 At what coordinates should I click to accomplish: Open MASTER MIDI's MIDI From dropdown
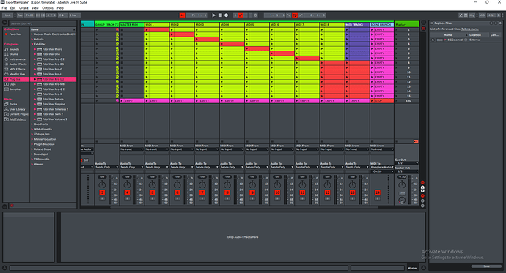[132, 149]
